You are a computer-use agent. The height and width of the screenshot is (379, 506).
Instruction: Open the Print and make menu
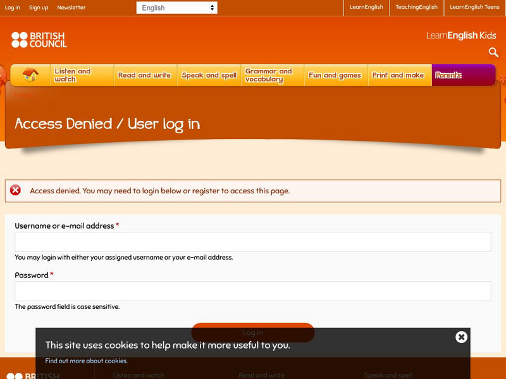pos(400,75)
